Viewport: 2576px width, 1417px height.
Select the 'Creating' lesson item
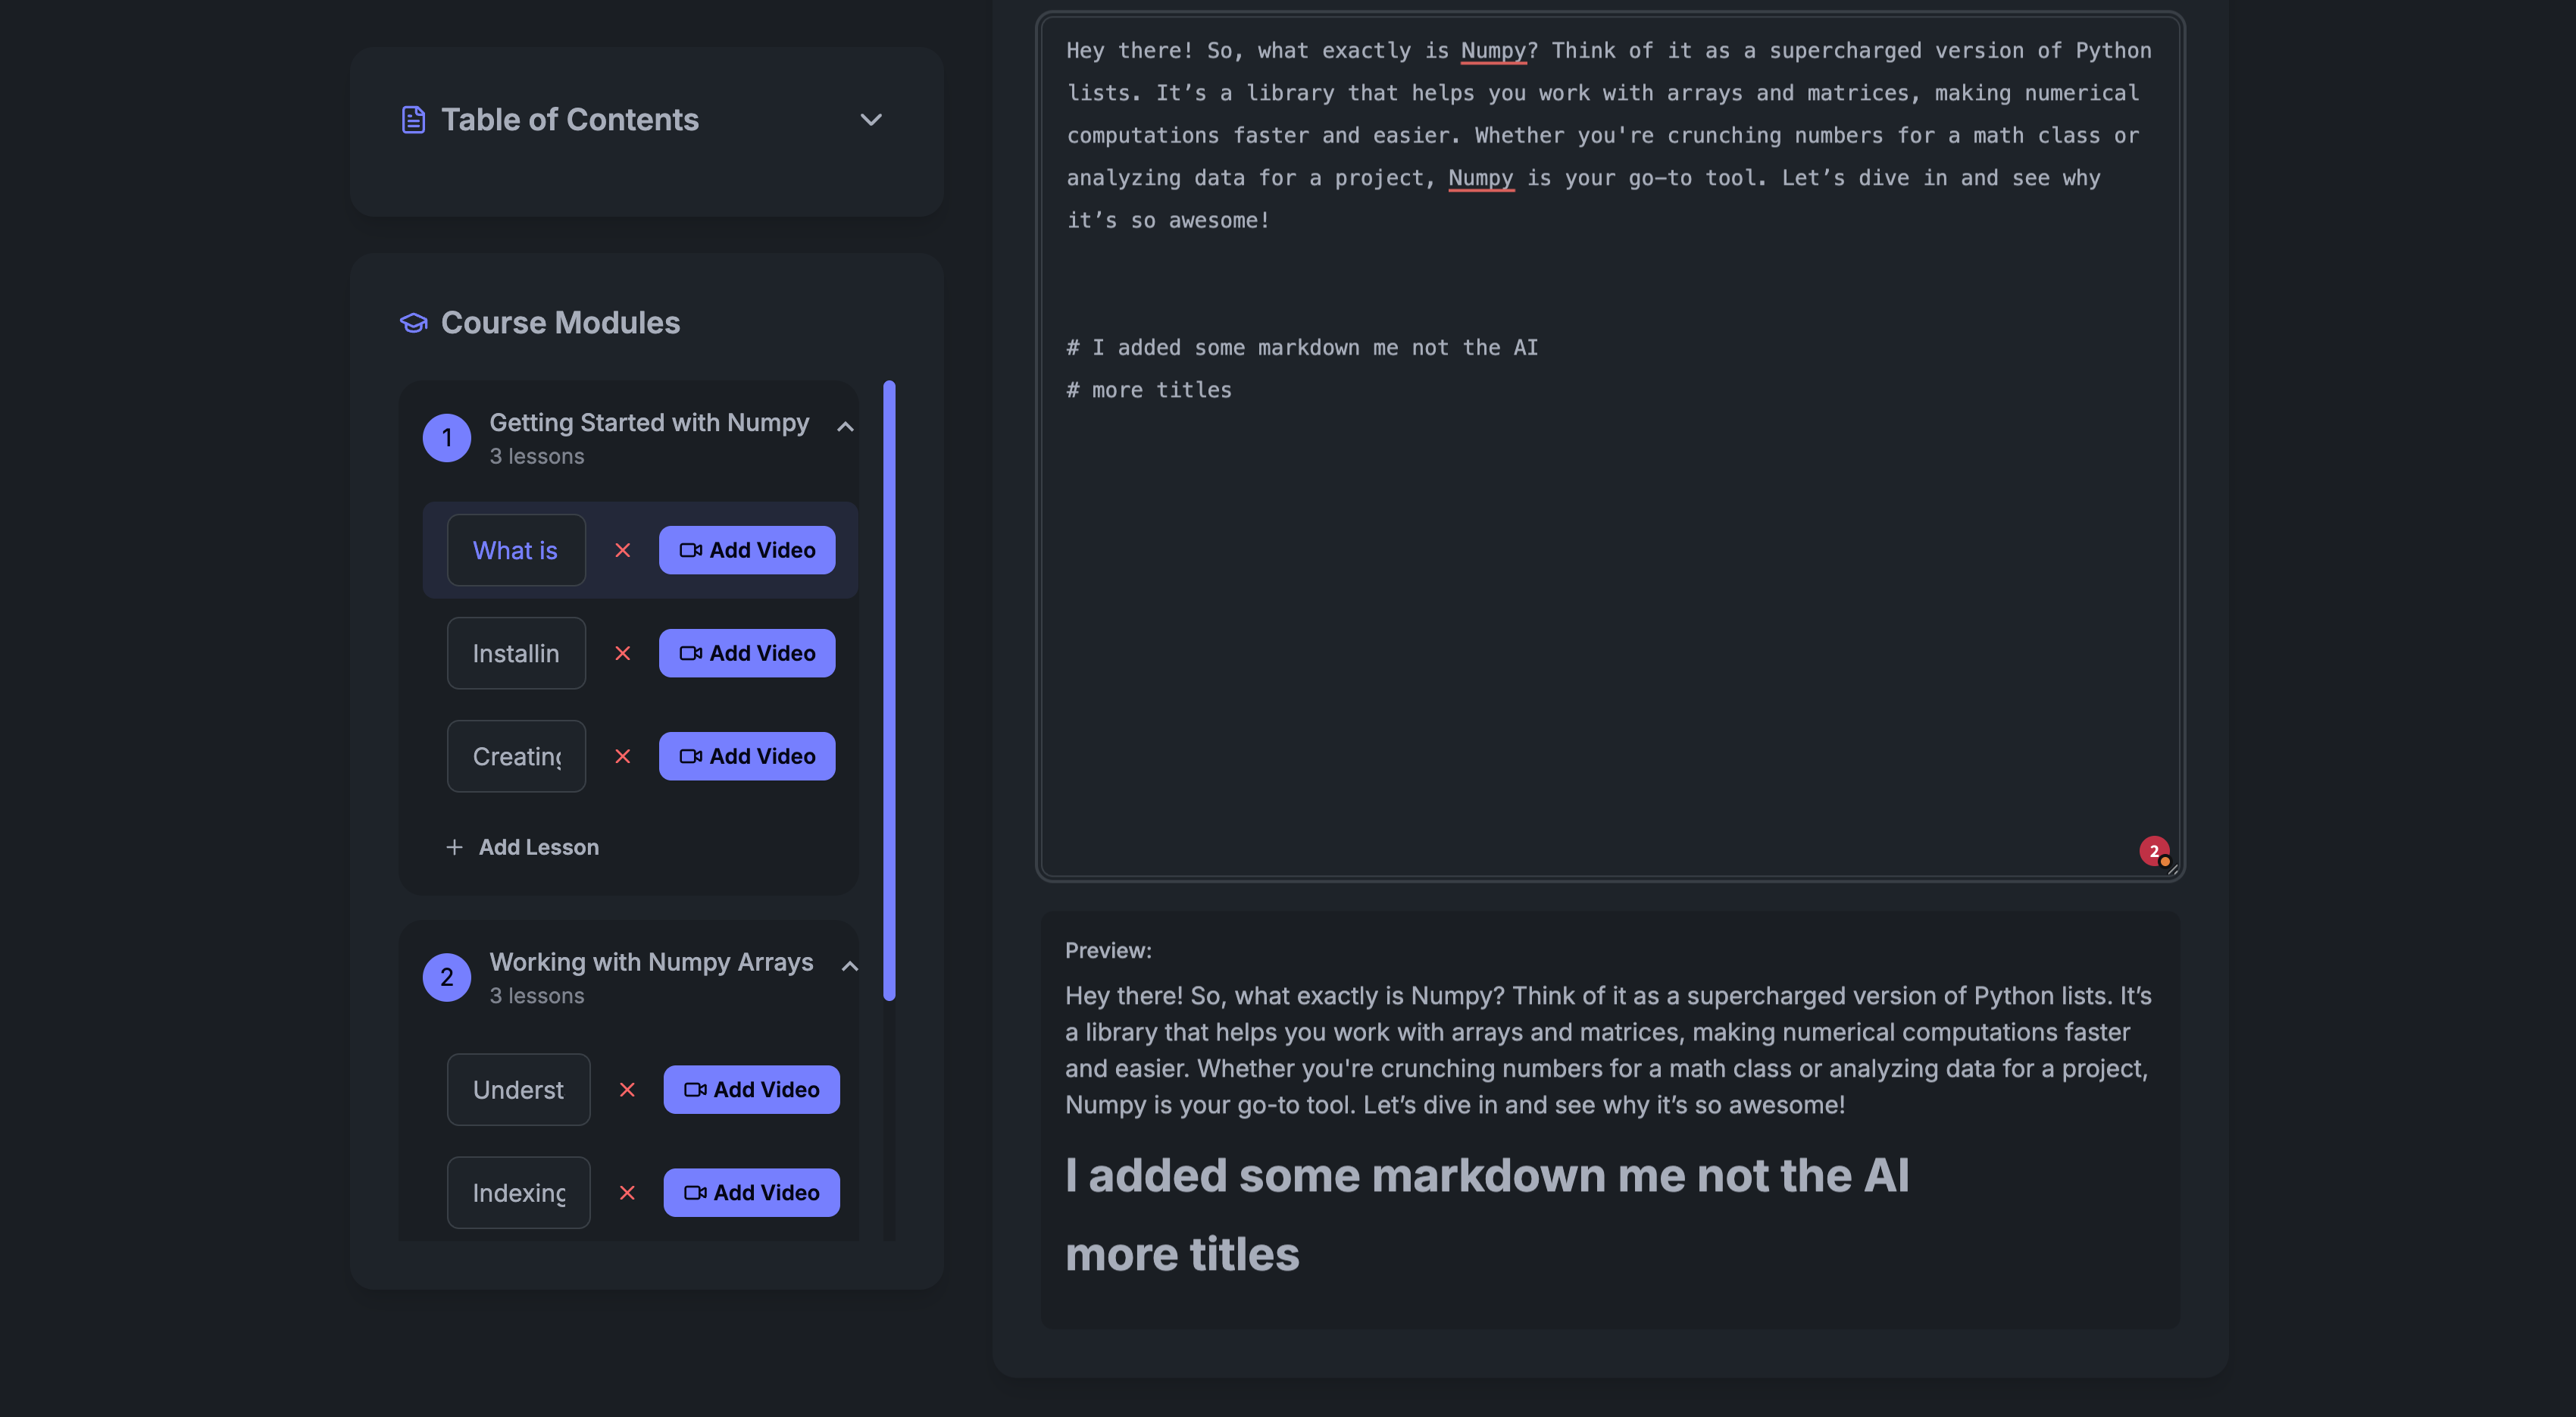click(515, 756)
